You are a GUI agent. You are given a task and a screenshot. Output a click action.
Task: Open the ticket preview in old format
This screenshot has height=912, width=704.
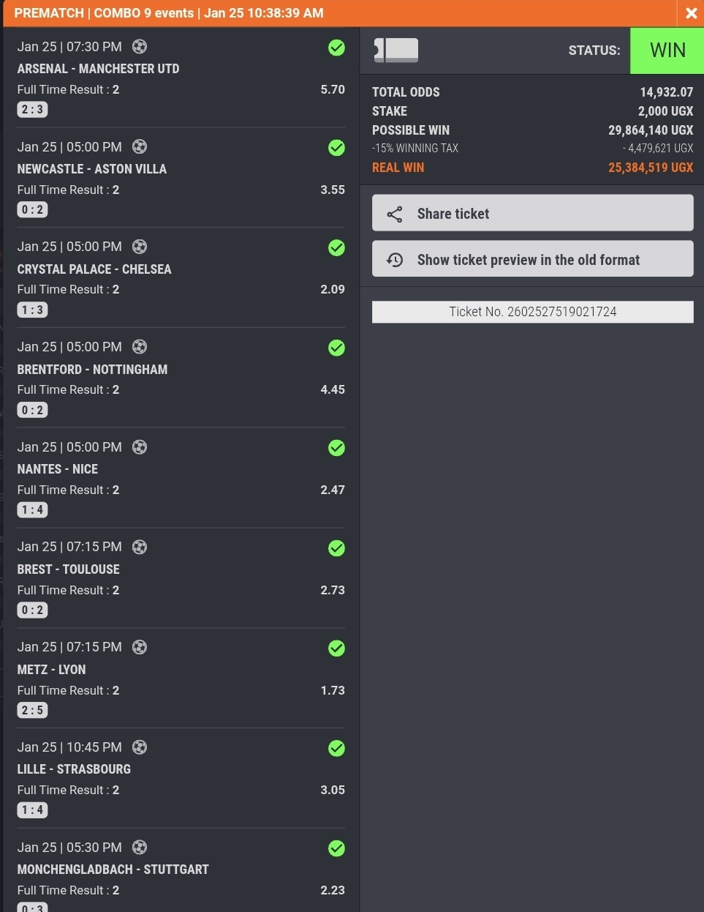(532, 258)
